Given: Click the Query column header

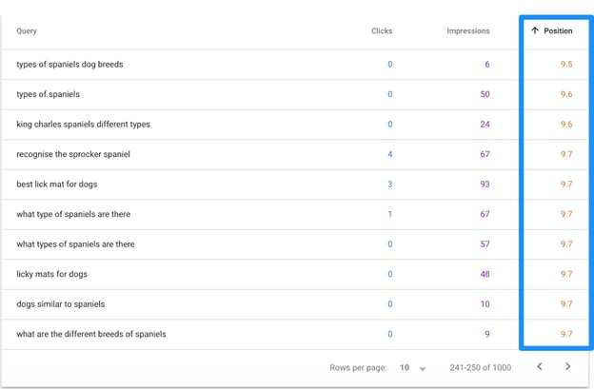Looking at the screenshot, I should pyautogui.click(x=27, y=31).
